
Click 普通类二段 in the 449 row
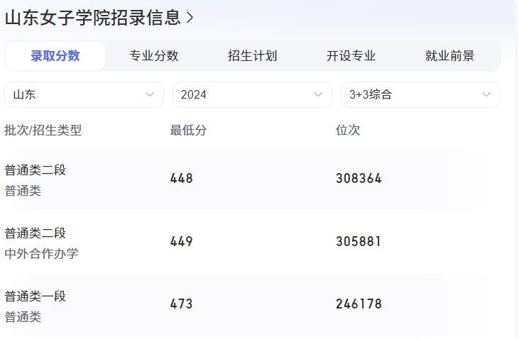[35, 233]
